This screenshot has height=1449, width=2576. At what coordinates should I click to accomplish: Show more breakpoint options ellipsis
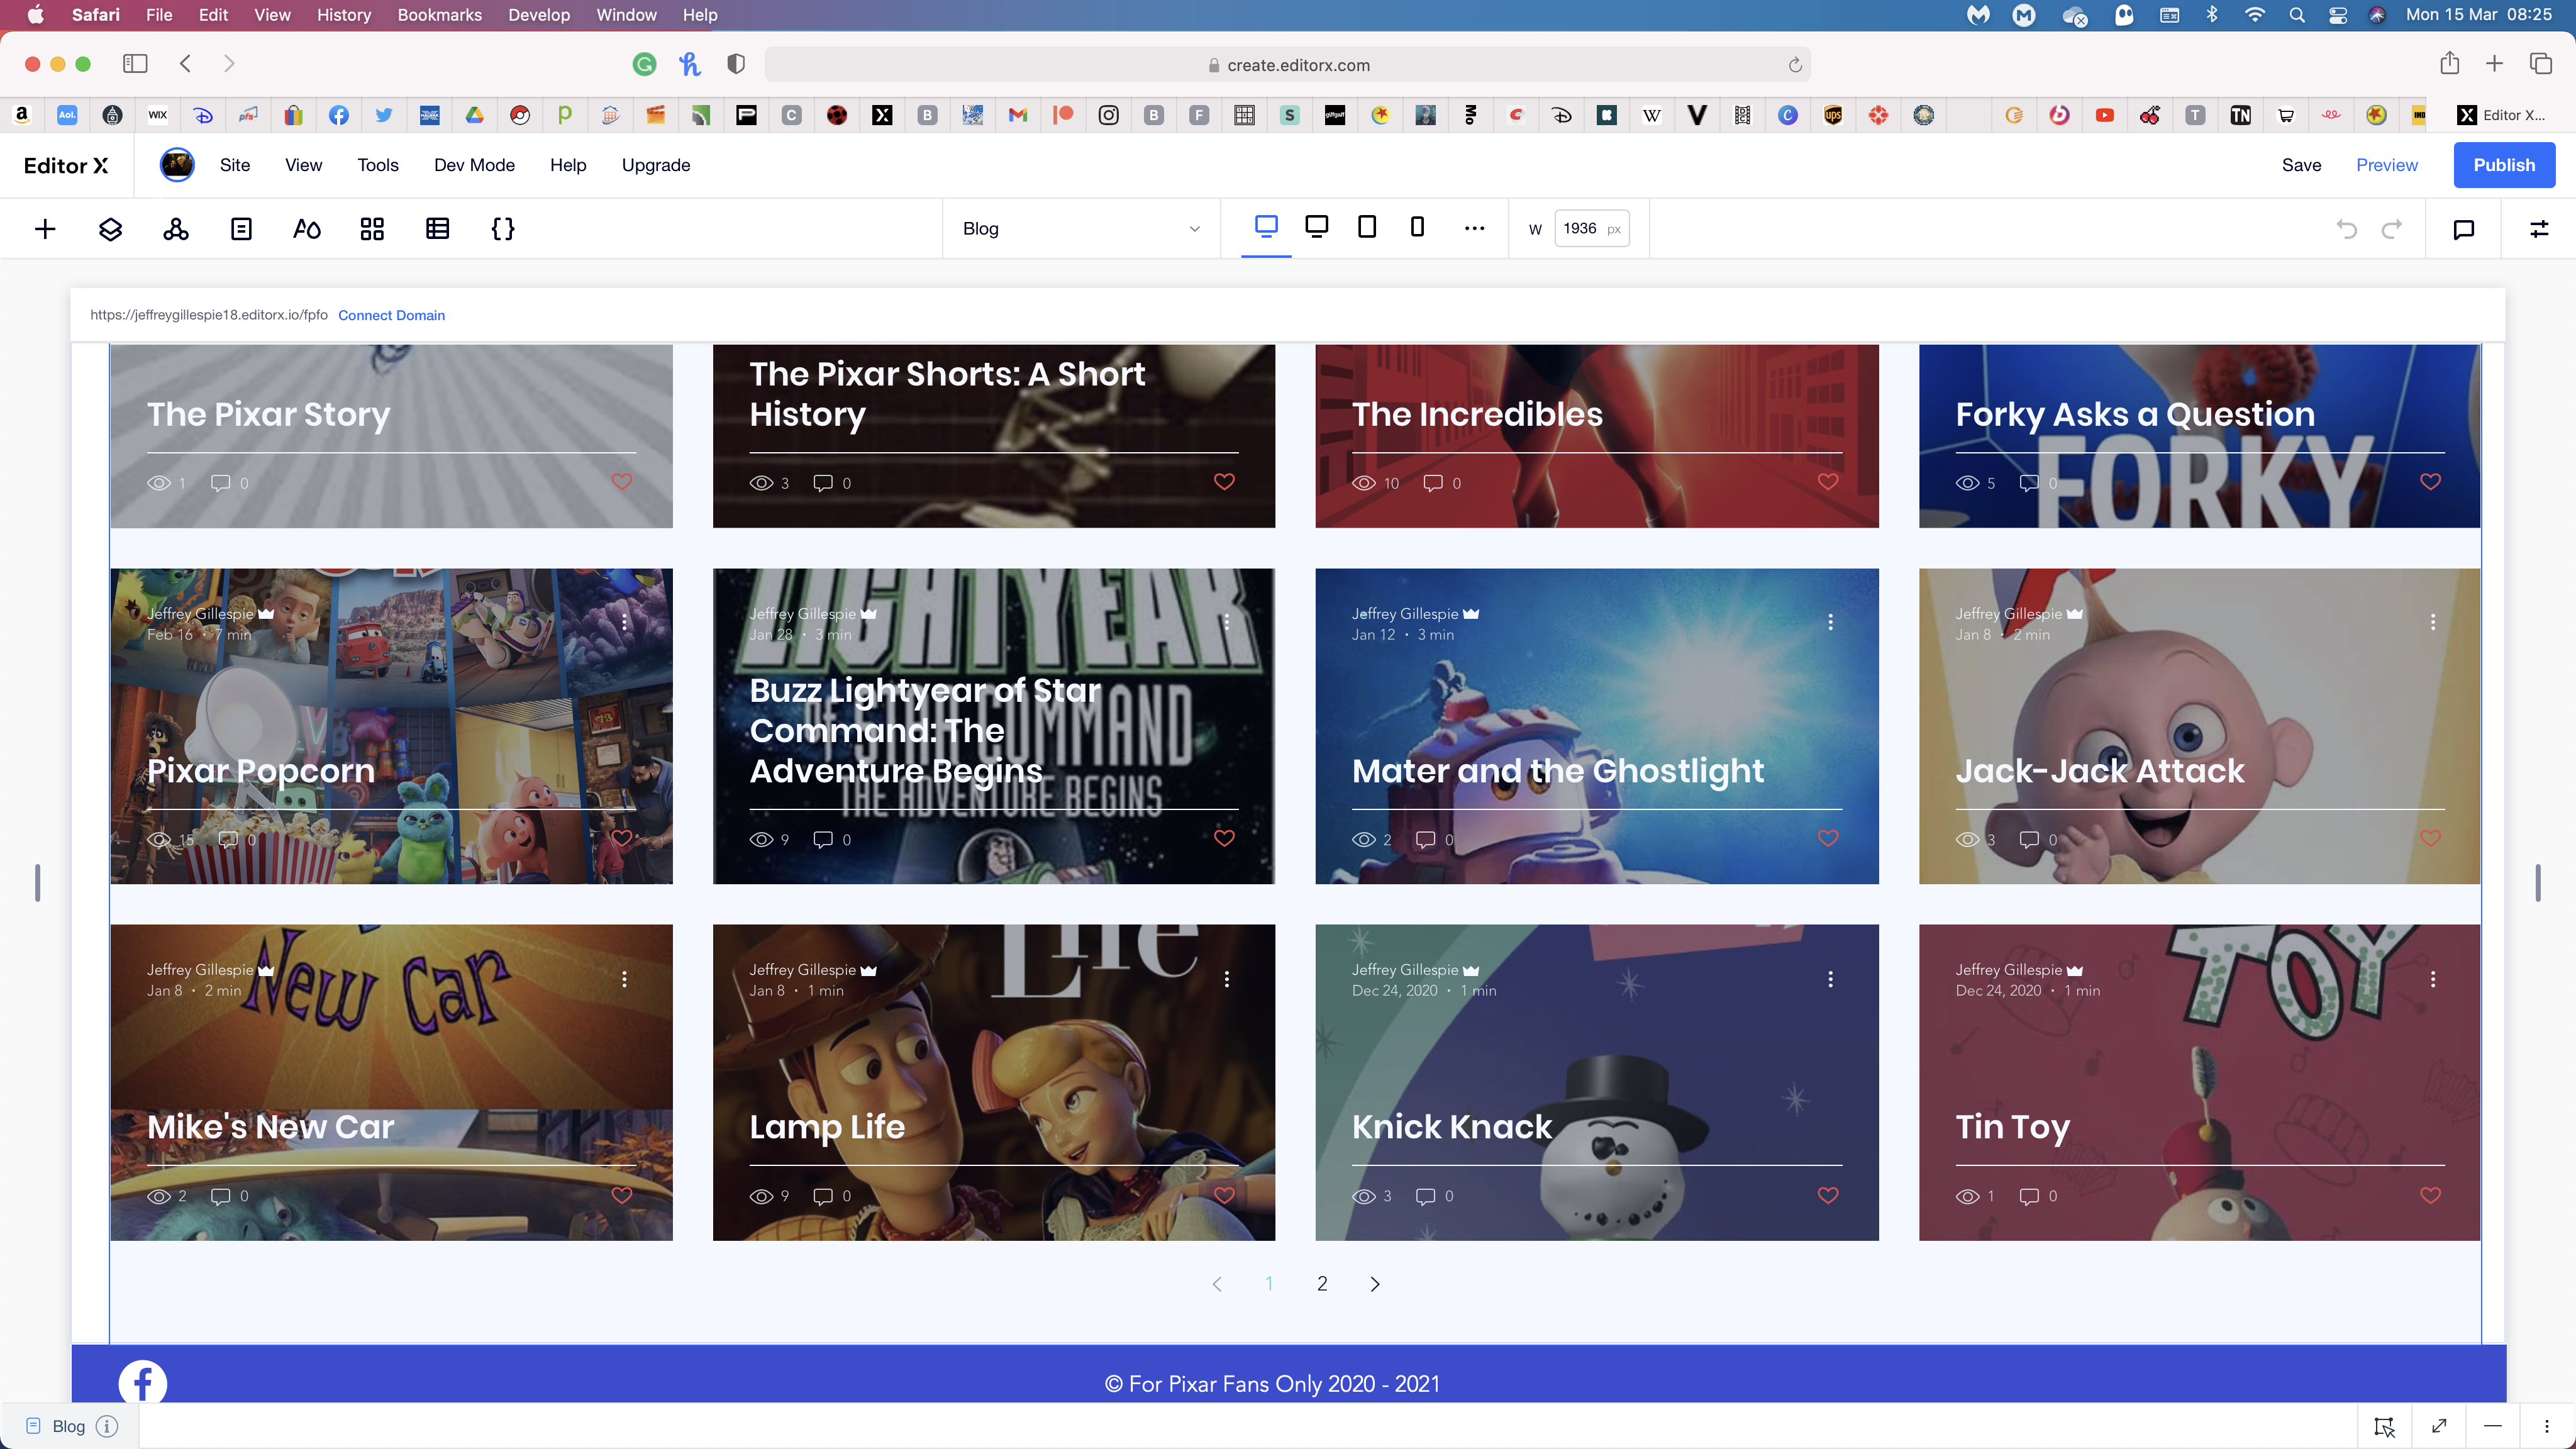click(x=1474, y=229)
